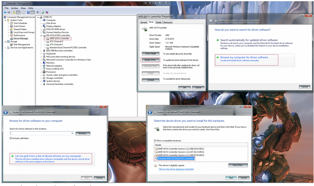Screen dimensions: 314x186
Task: Click the Processors icon
Action: pyautogui.click(x=44, y=72)
